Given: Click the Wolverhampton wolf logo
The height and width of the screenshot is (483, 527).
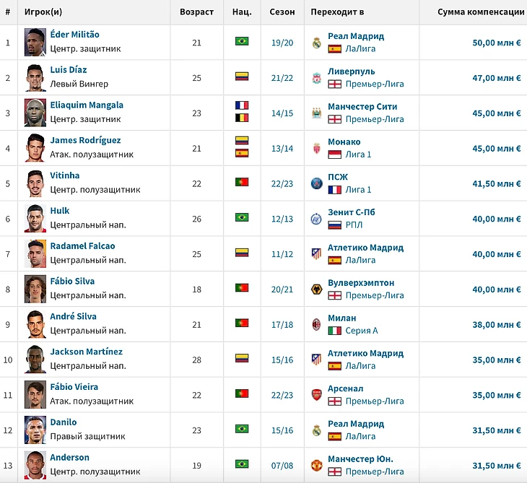Looking at the screenshot, I should (x=316, y=290).
